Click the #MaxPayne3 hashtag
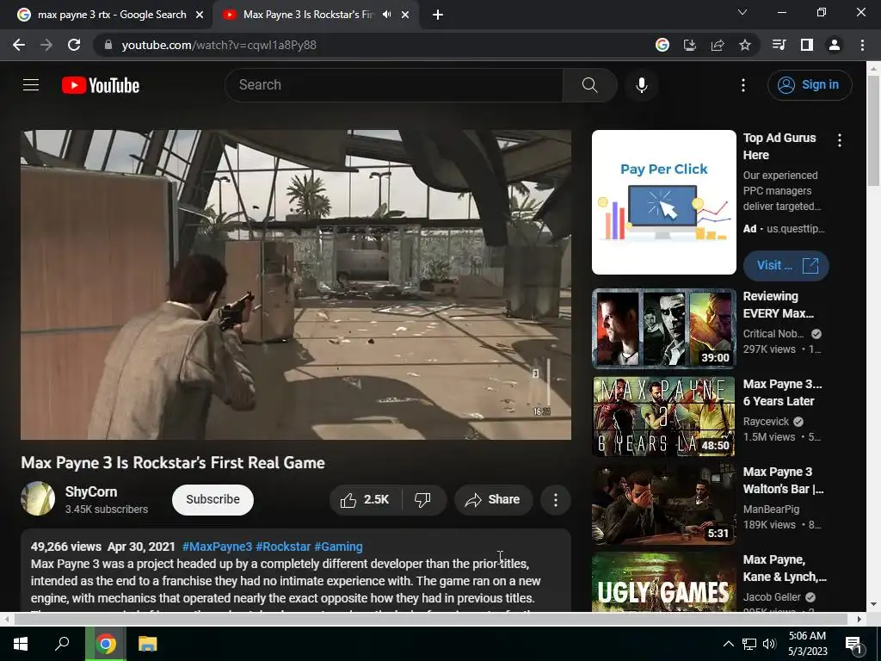881x661 pixels. pyautogui.click(x=217, y=547)
